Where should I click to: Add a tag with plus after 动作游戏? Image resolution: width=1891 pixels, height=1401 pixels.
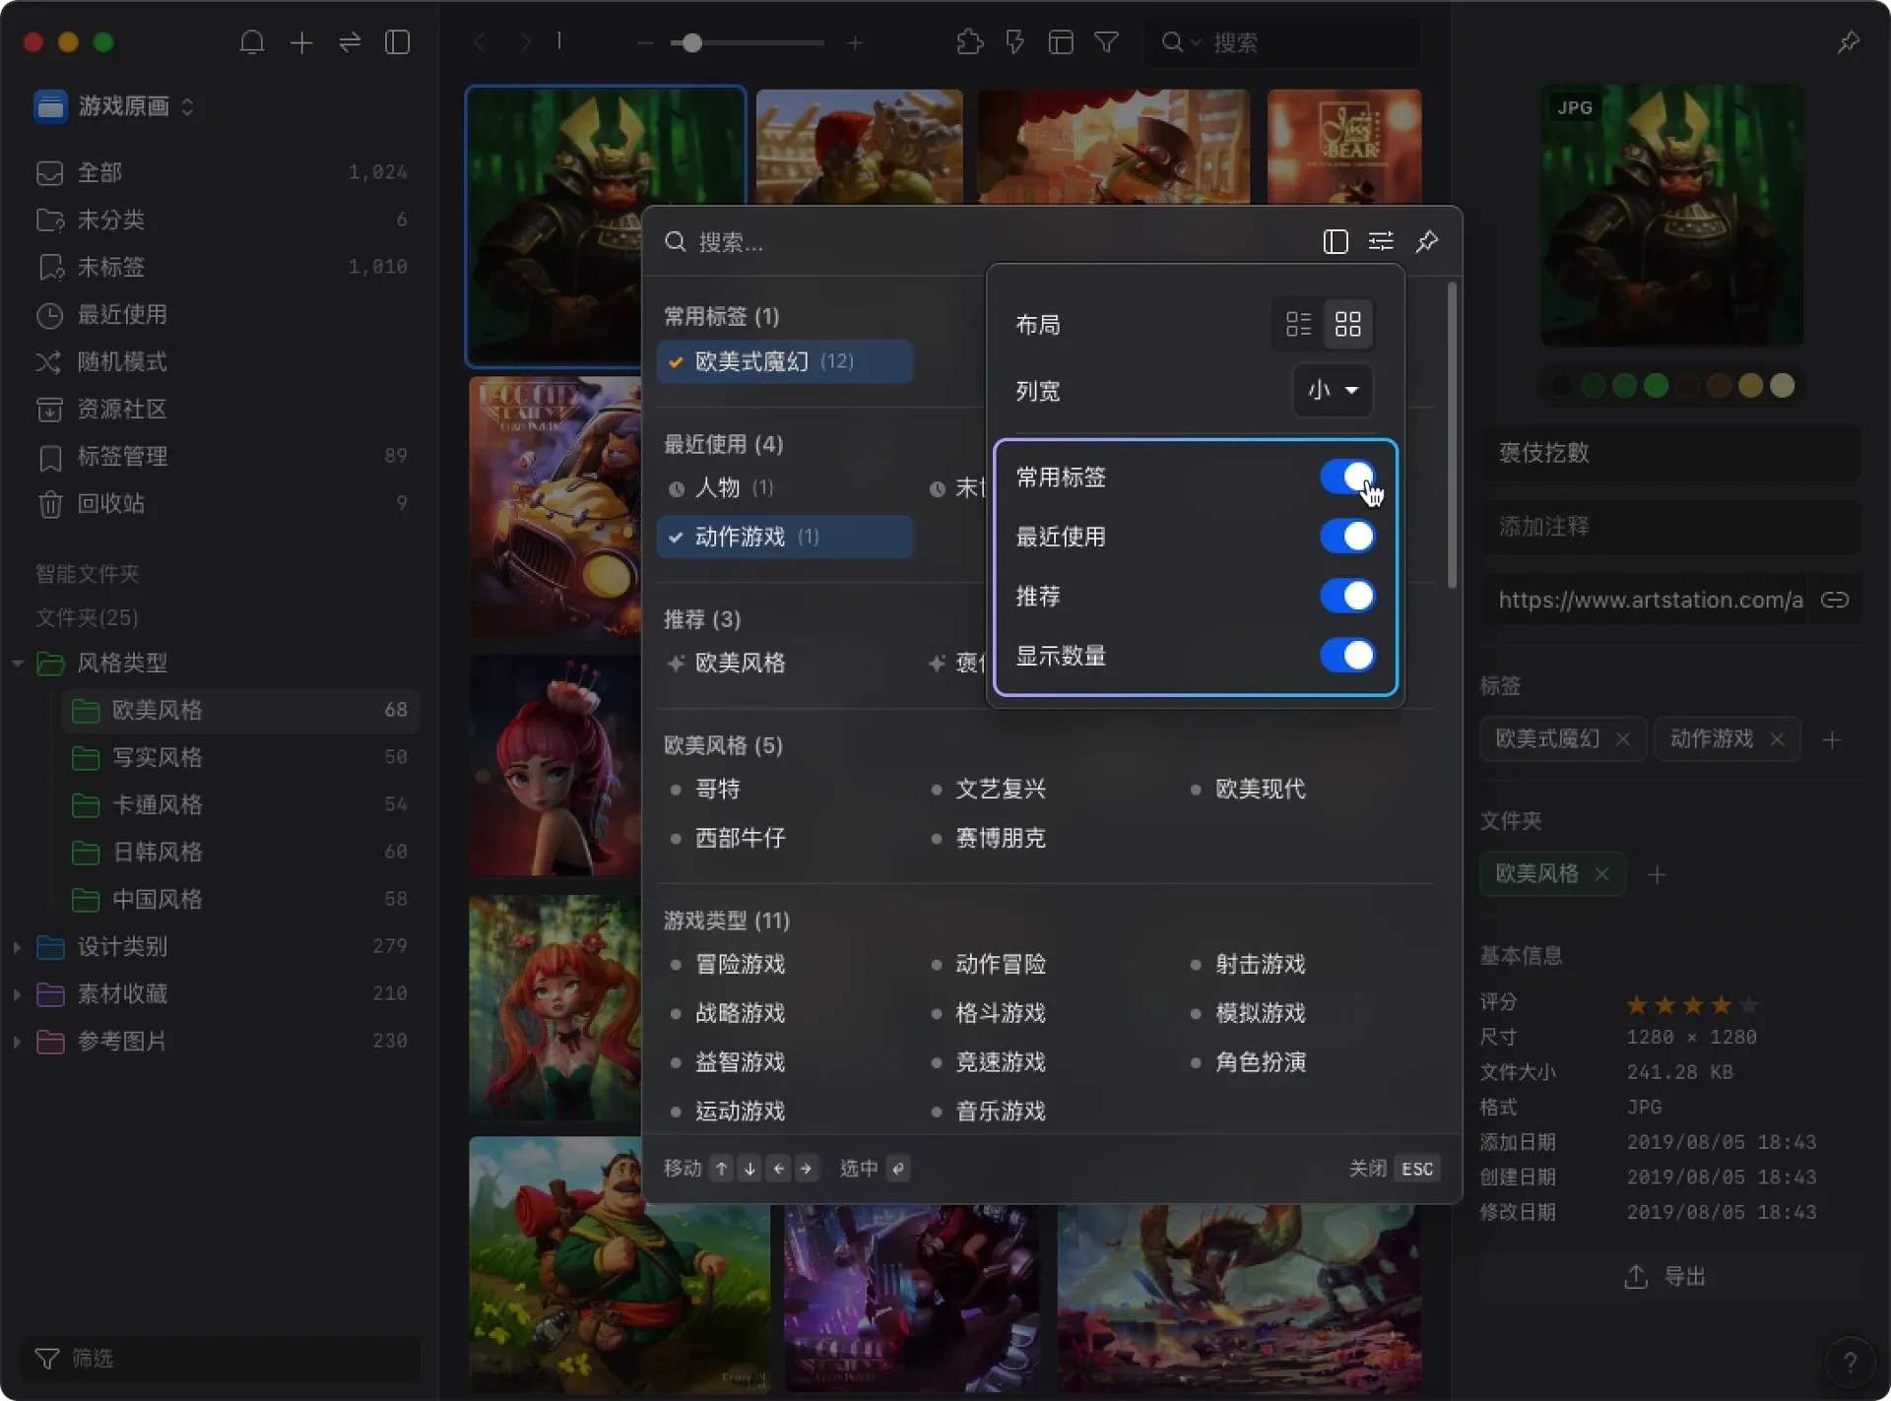click(x=1832, y=740)
